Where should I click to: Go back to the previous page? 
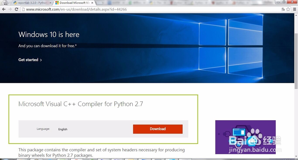tap(4, 9)
